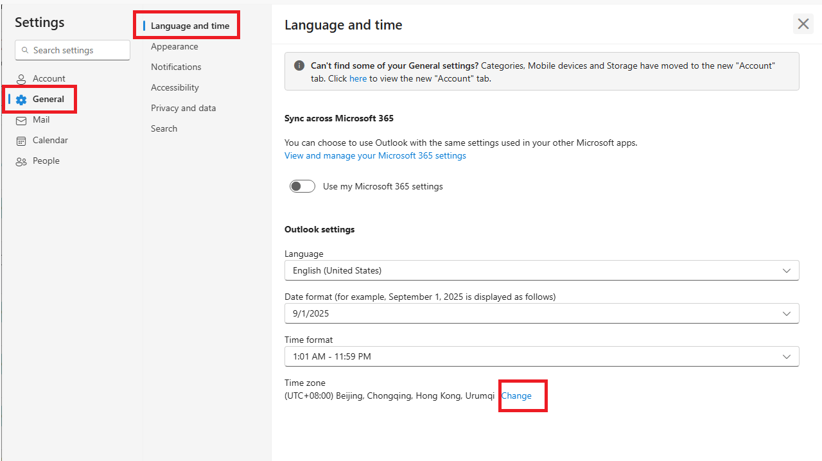This screenshot has height=461, width=822.
Task: Open the Notifications settings section
Action: [176, 67]
